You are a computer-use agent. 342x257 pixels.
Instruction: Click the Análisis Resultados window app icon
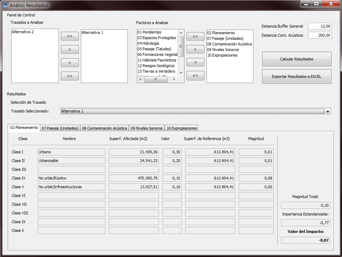pyautogui.click(x=5, y=5)
